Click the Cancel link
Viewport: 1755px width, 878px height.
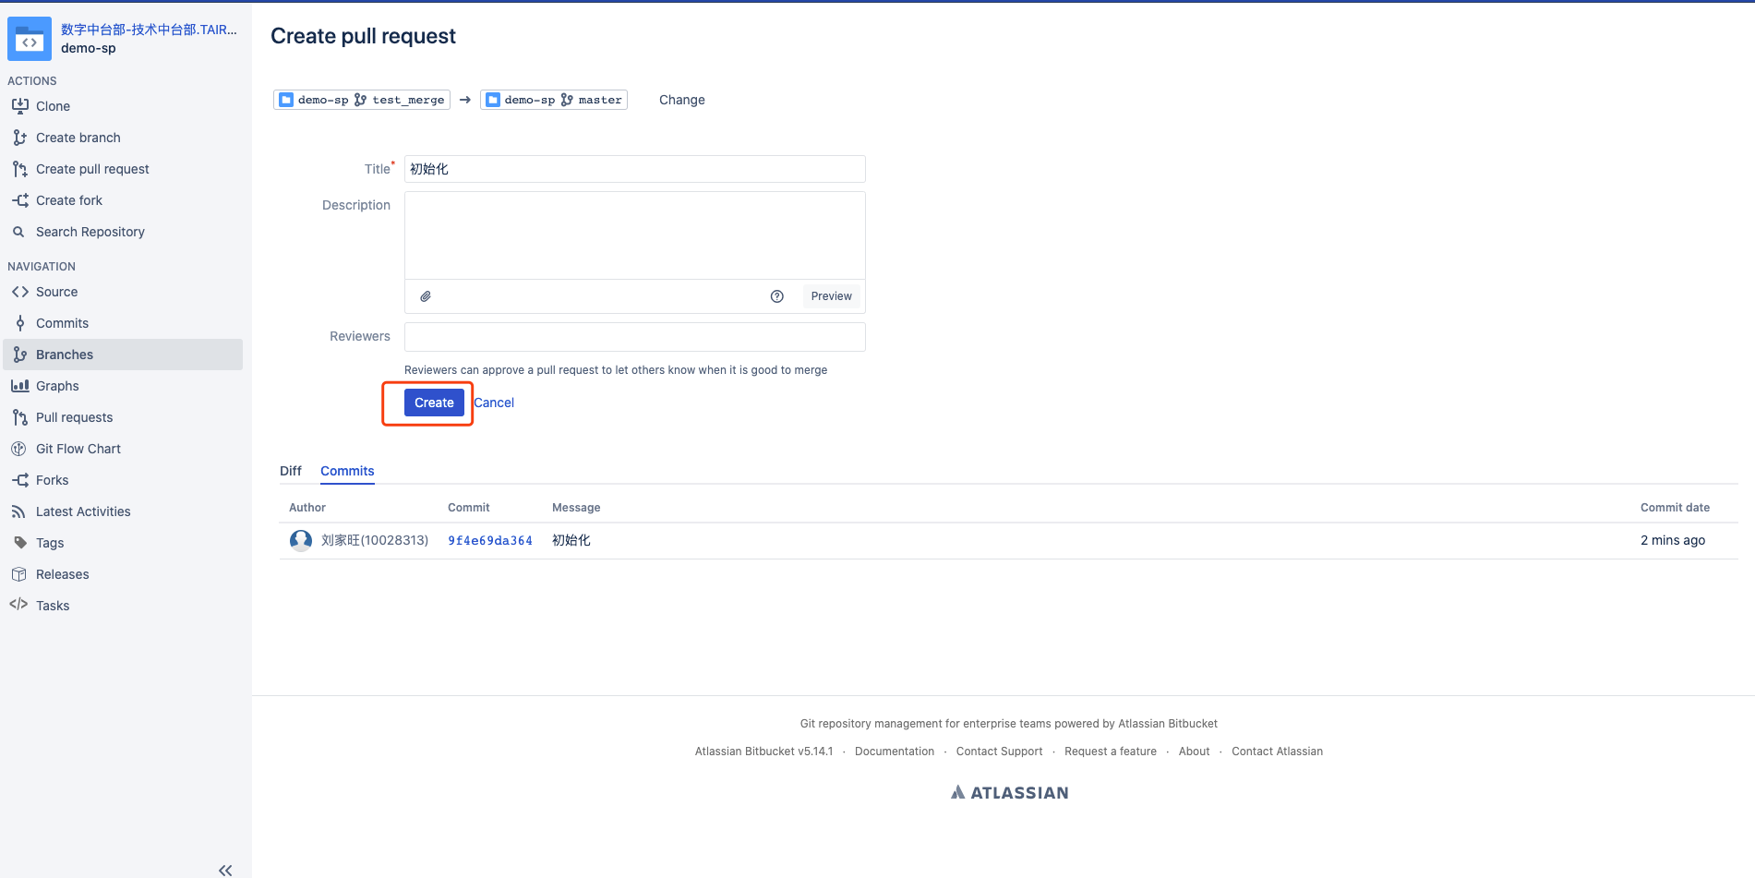pos(494,403)
